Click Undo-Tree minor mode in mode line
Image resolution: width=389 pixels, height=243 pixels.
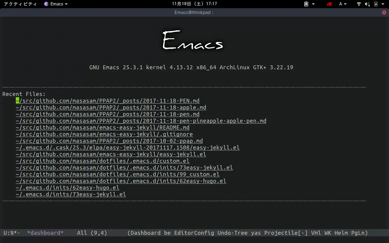click(x=232, y=233)
